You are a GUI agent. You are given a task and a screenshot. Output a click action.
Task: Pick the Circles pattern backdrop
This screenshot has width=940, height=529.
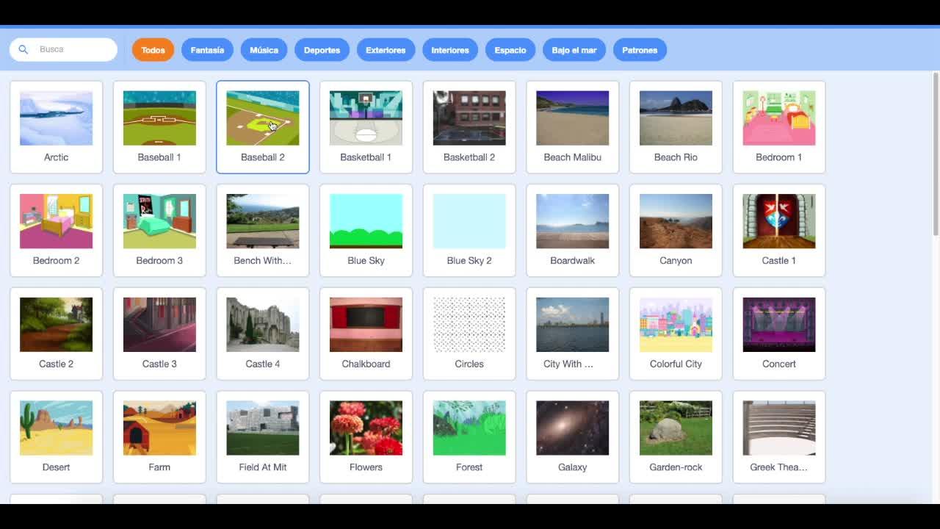coord(469,334)
